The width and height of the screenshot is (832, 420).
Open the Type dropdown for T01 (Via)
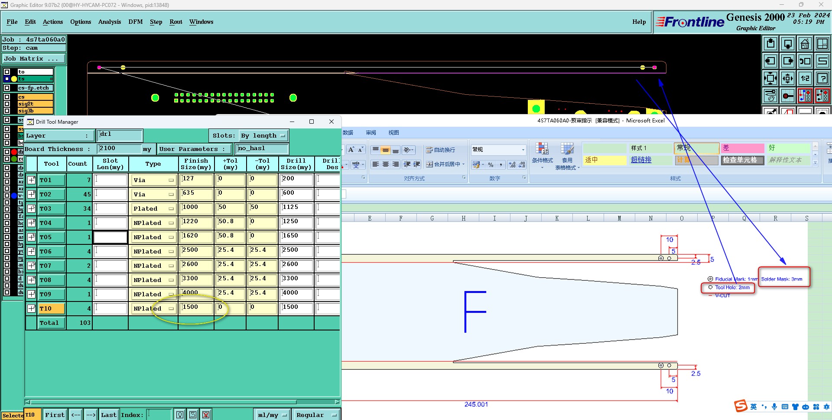153,180
